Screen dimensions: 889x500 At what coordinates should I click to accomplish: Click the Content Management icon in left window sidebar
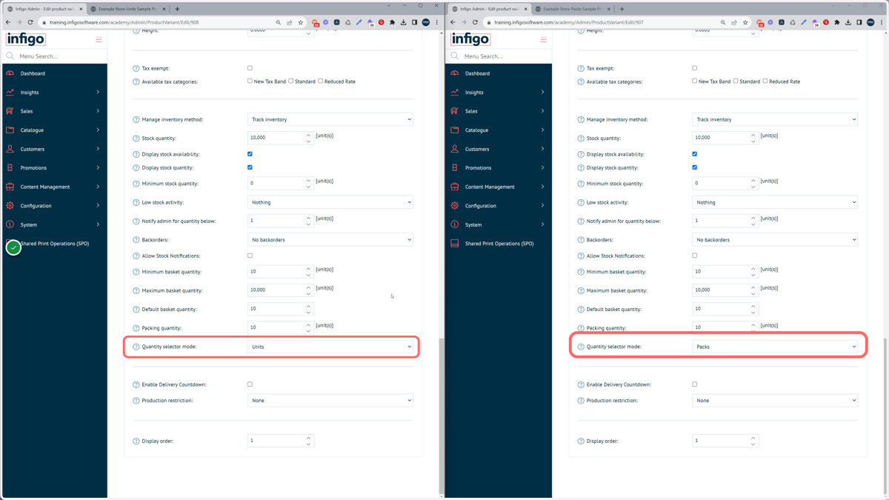pos(10,187)
